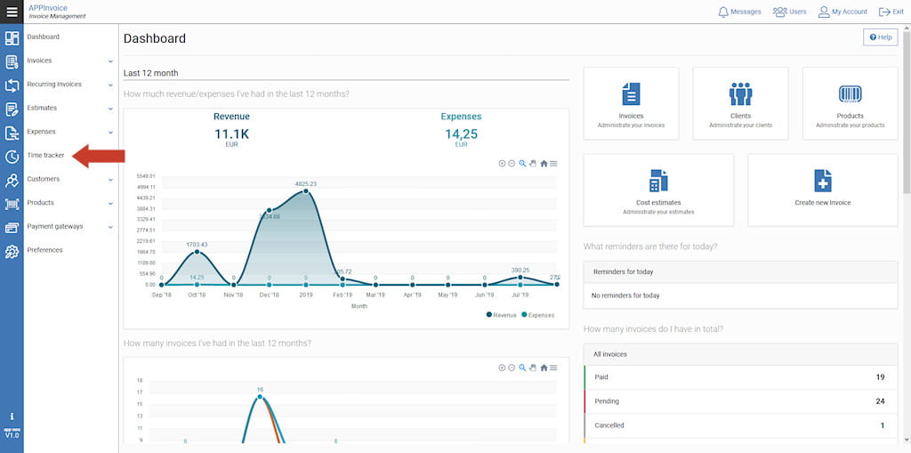Open Preferences in the side menu

pyautogui.click(x=44, y=250)
